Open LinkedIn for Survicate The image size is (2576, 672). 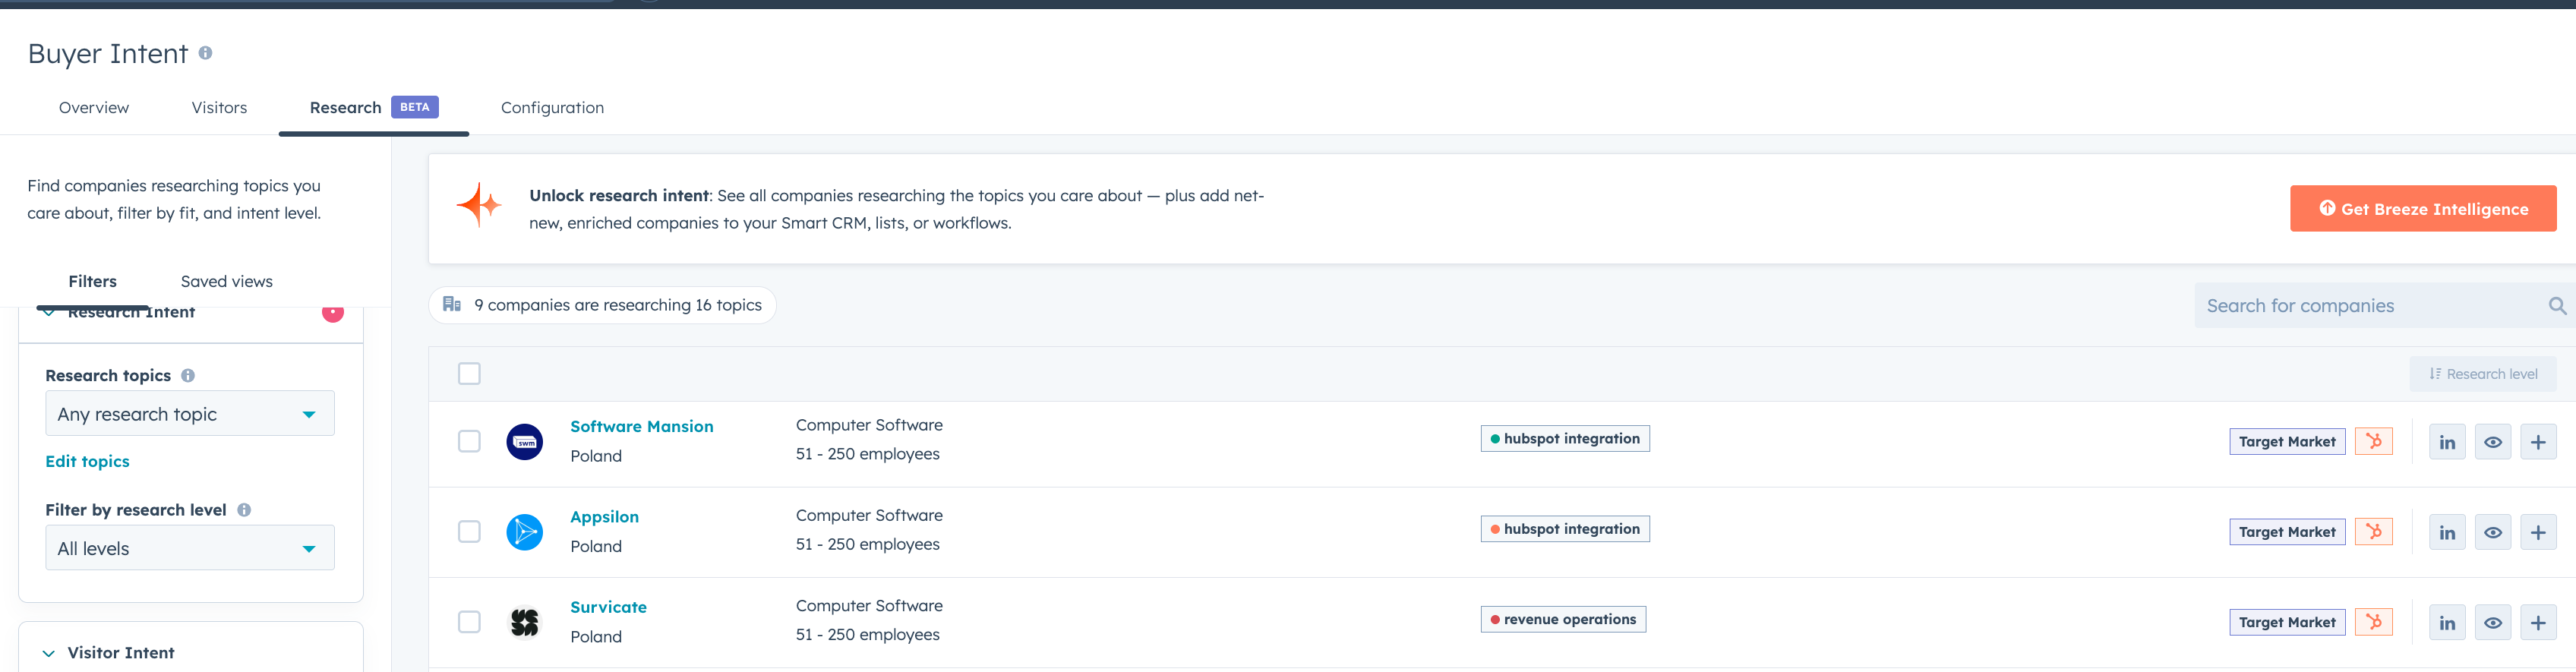(2447, 622)
